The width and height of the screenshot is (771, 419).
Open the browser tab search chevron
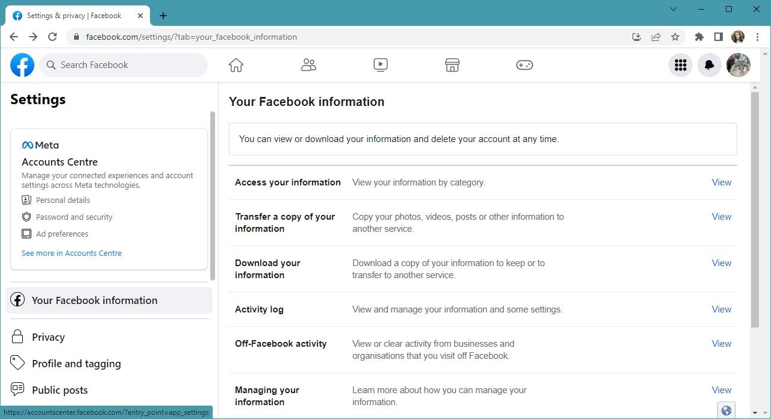(673, 9)
